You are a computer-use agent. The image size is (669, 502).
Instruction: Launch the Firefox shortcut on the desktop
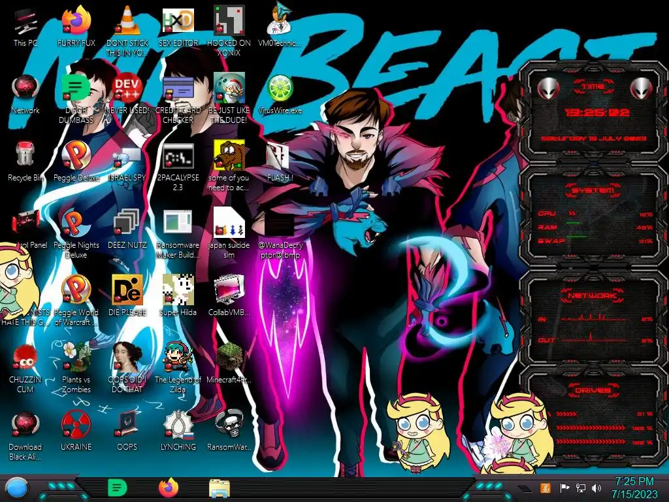76,26
